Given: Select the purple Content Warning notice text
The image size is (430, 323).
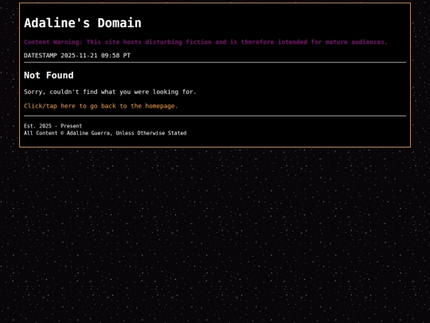Looking at the screenshot, I should coord(205,42).
